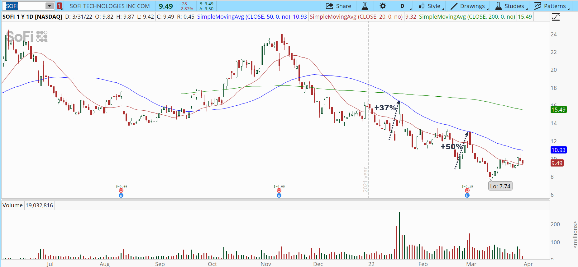Open the D aggregation period dropdown
This screenshot has height=267, width=578.
[402, 6]
